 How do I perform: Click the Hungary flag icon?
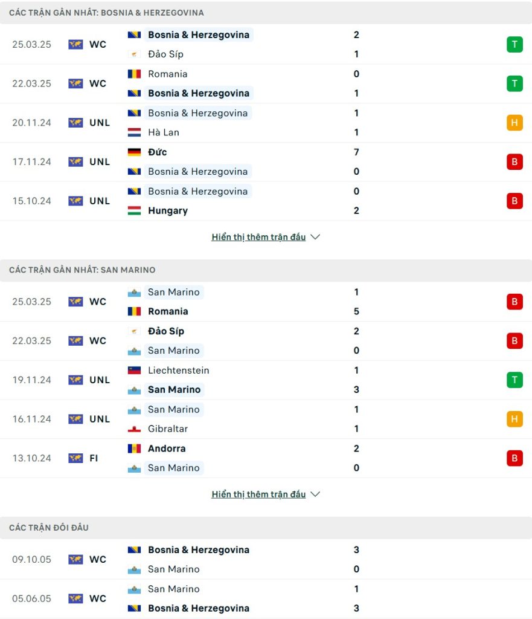tap(134, 211)
